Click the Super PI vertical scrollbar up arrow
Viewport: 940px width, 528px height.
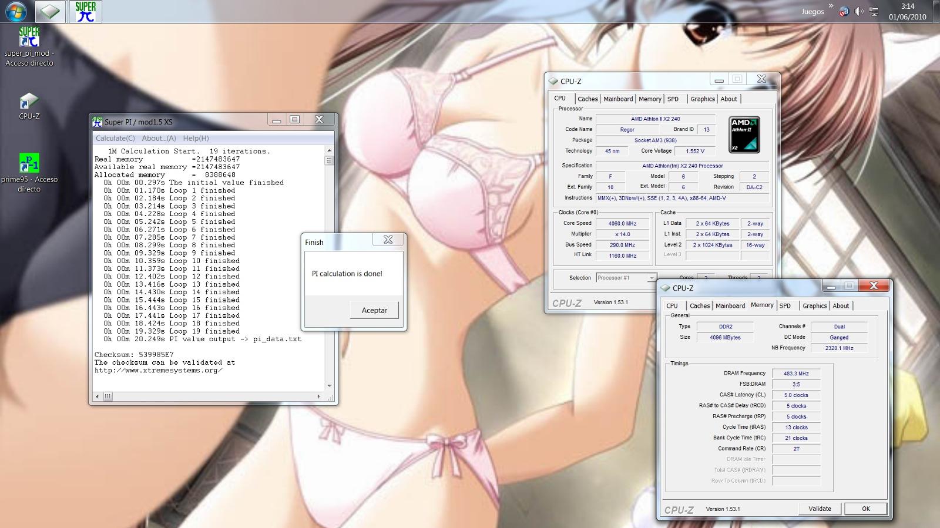tap(329, 151)
